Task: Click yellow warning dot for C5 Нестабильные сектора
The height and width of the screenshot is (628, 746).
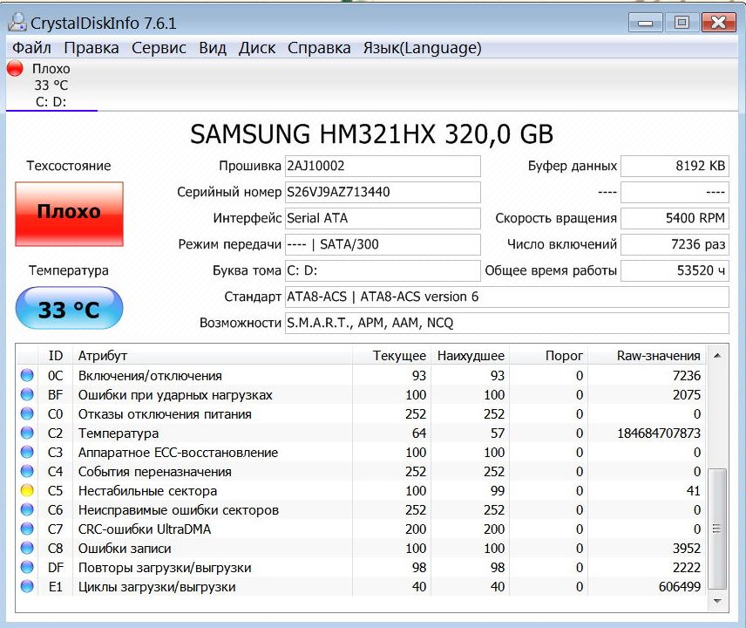Action: tap(27, 490)
